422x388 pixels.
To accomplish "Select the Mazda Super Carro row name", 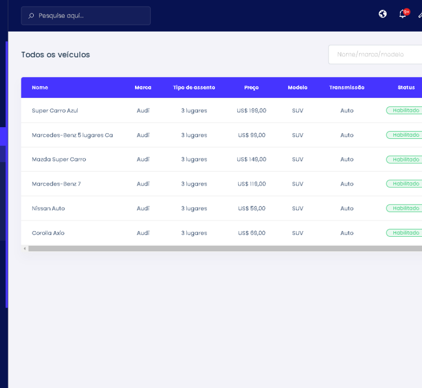I will (x=59, y=160).
